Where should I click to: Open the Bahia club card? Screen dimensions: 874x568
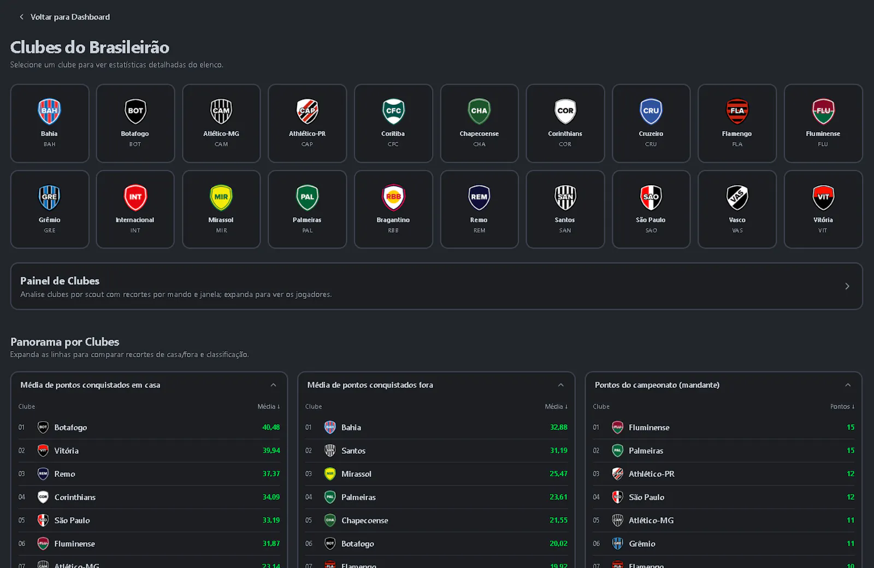pyautogui.click(x=50, y=123)
